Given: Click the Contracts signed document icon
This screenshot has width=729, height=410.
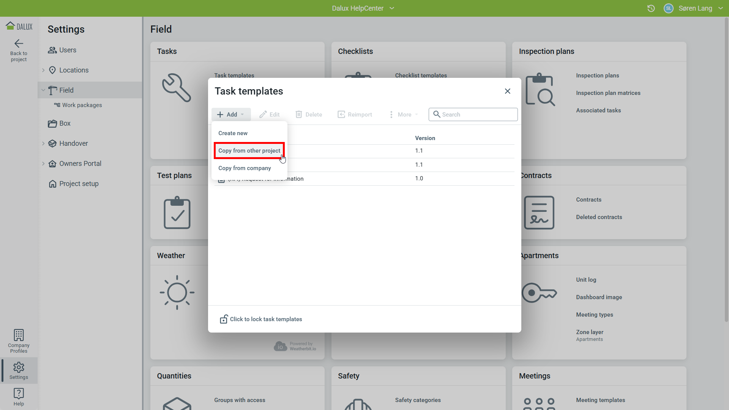Looking at the screenshot, I should (x=539, y=213).
